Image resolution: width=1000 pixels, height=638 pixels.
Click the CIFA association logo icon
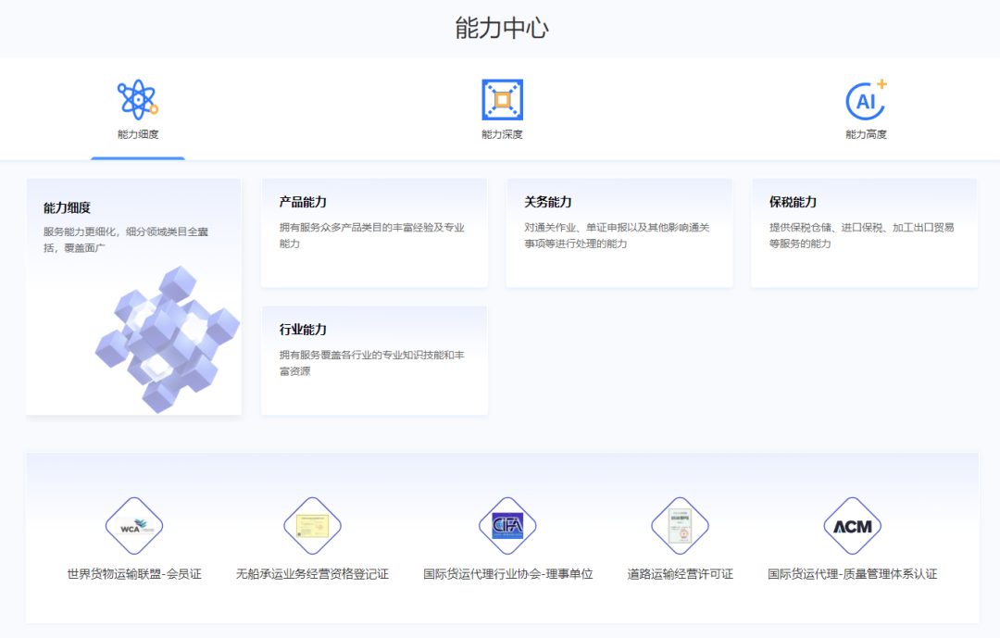[x=507, y=526]
